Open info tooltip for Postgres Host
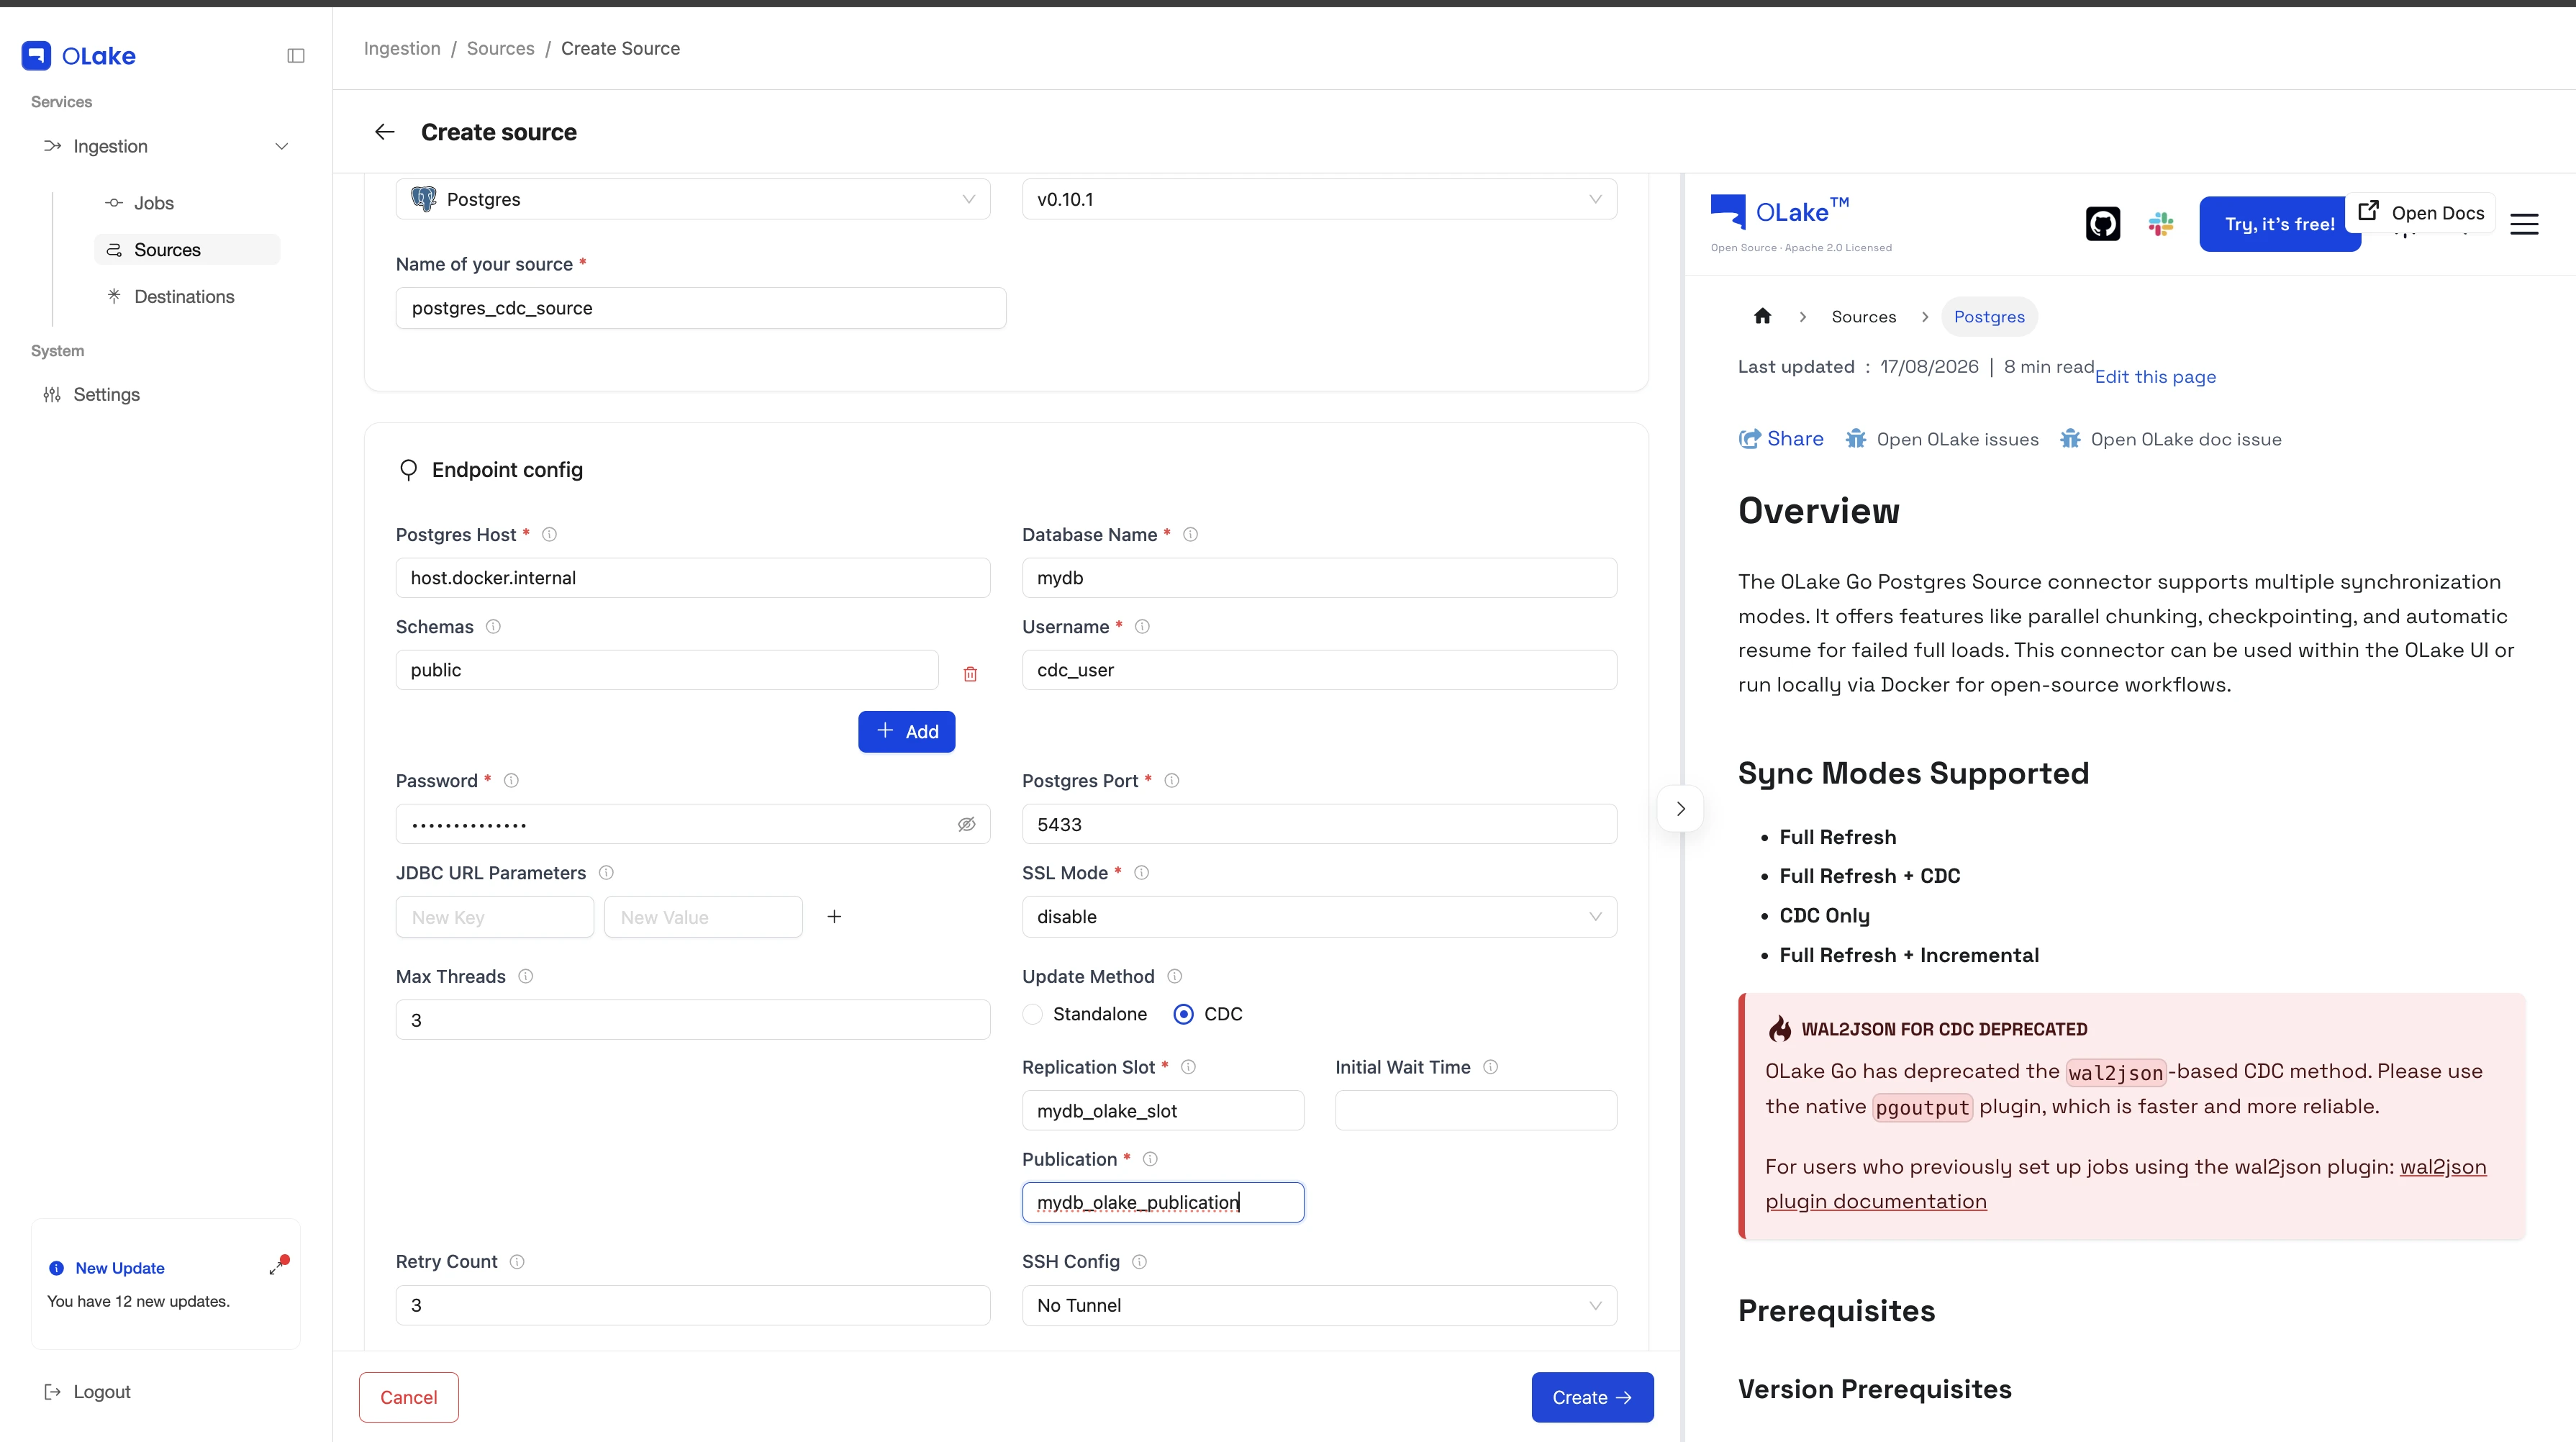This screenshot has height=1442, width=2576. coord(549,535)
